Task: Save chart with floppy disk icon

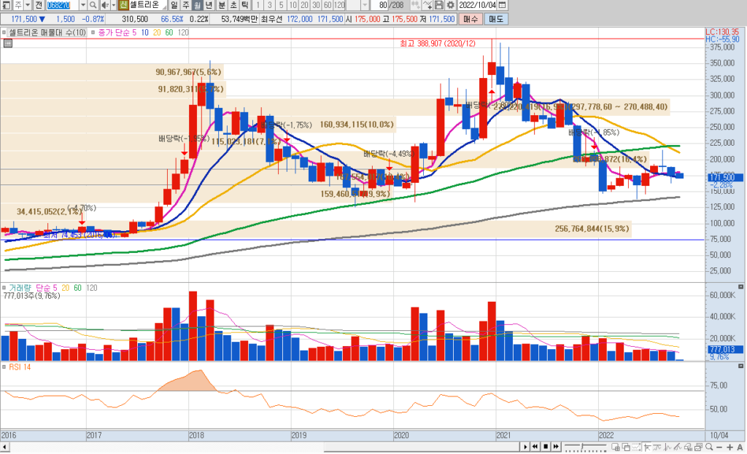Action: click(439, 5)
